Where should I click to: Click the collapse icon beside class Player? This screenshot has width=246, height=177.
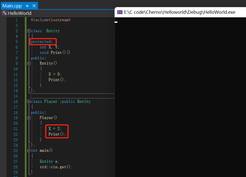click(x=29, y=101)
